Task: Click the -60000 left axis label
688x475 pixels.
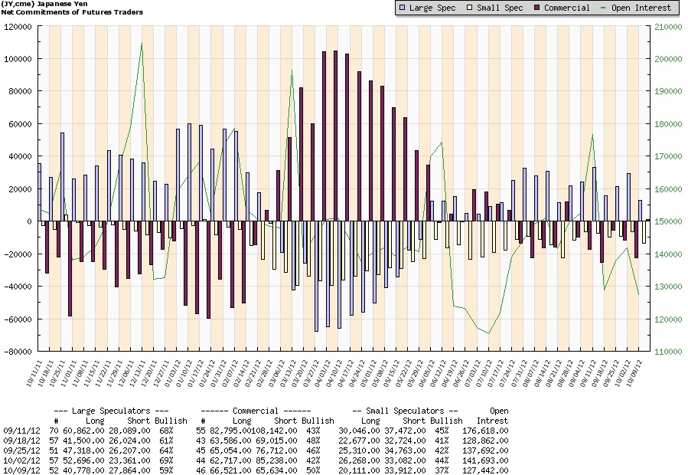Action: point(18,319)
